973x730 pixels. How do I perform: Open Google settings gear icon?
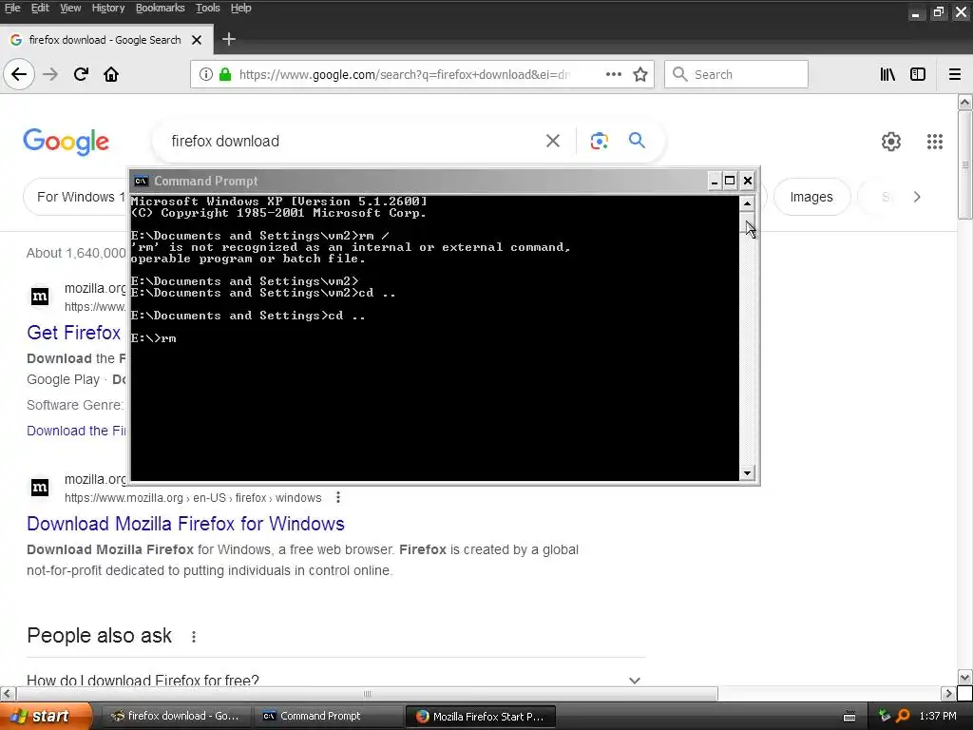click(x=891, y=142)
